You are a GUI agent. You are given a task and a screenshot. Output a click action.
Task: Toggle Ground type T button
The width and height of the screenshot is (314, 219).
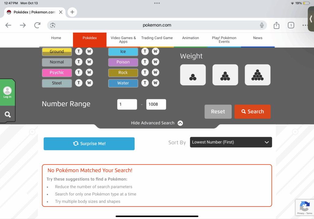tap(79, 51)
